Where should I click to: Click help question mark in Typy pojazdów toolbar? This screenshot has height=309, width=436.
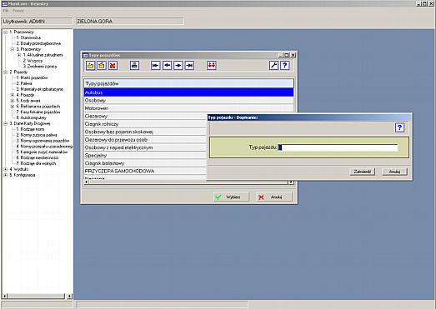[285, 66]
